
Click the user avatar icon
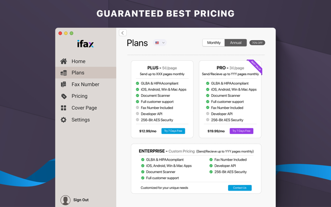pyautogui.click(x=65, y=200)
